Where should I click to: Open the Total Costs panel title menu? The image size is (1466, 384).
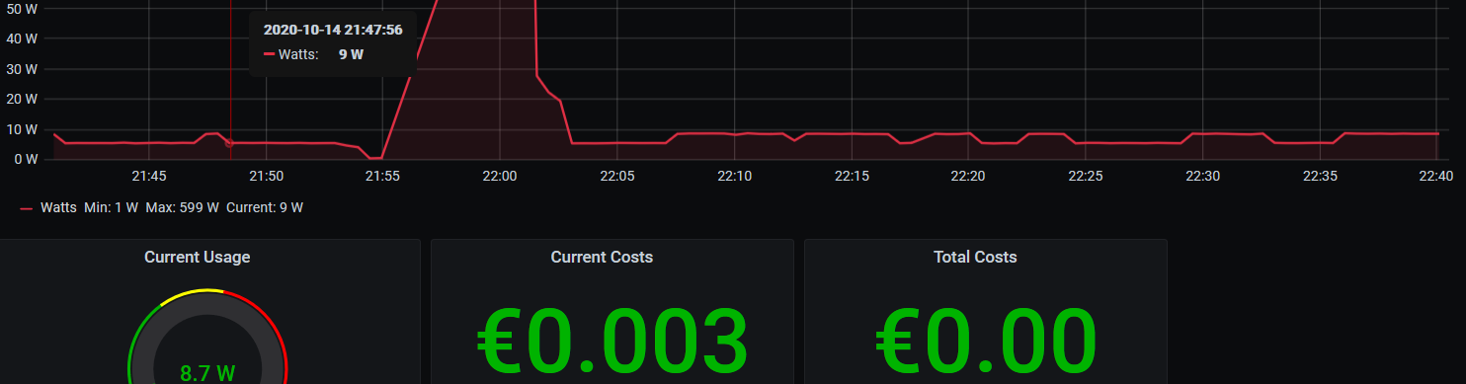[x=975, y=257]
